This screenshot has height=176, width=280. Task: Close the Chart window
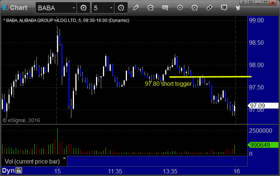(273, 3)
